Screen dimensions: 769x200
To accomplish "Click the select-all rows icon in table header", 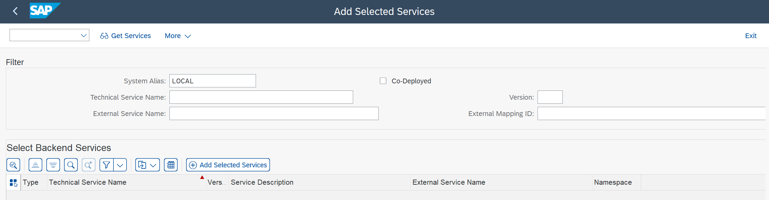I will click(x=14, y=183).
